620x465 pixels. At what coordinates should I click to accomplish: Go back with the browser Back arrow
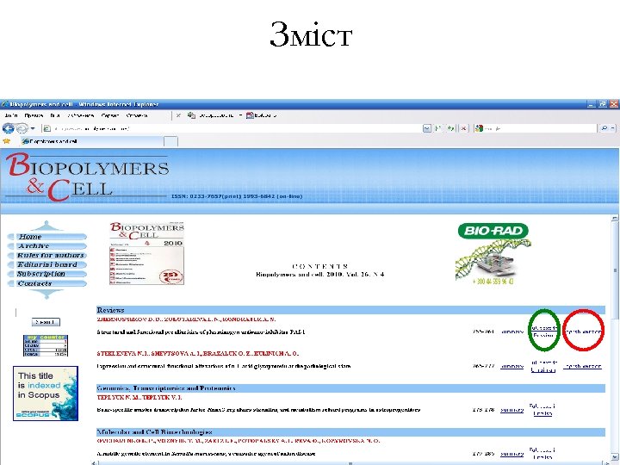pos(8,128)
